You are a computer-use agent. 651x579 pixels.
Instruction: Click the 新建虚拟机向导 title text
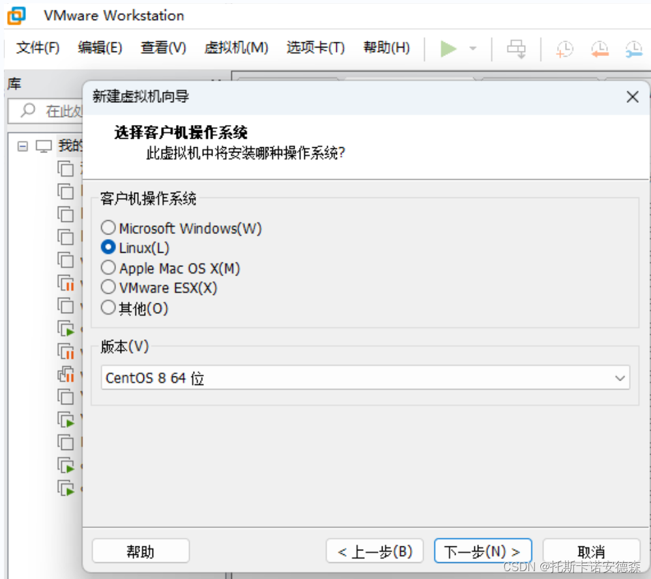(x=140, y=96)
